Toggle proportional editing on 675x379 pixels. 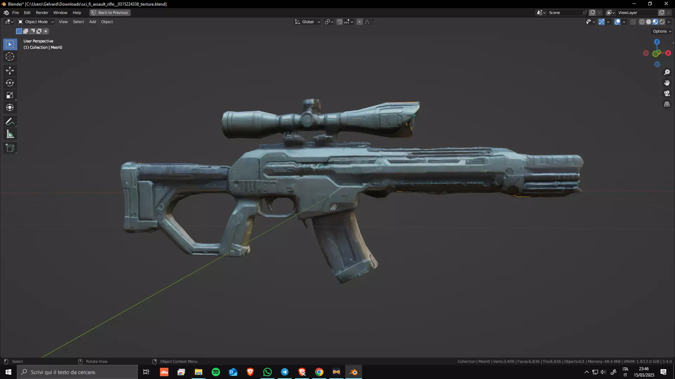360,22
